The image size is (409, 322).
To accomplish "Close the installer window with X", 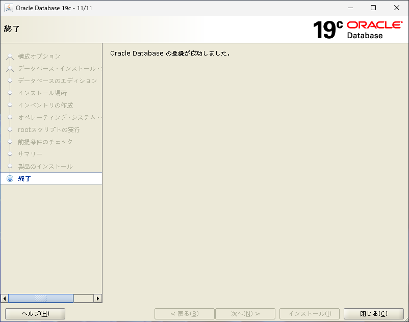I will [x=396, y=8].
